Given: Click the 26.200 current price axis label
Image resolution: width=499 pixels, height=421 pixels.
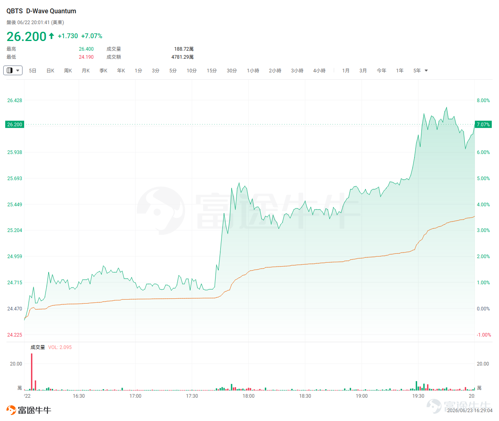Looking at the screenshot, I should [x=15, y=125].
